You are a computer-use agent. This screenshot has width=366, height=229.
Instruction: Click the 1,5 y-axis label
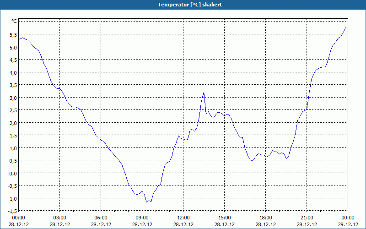tap(13, 135)
